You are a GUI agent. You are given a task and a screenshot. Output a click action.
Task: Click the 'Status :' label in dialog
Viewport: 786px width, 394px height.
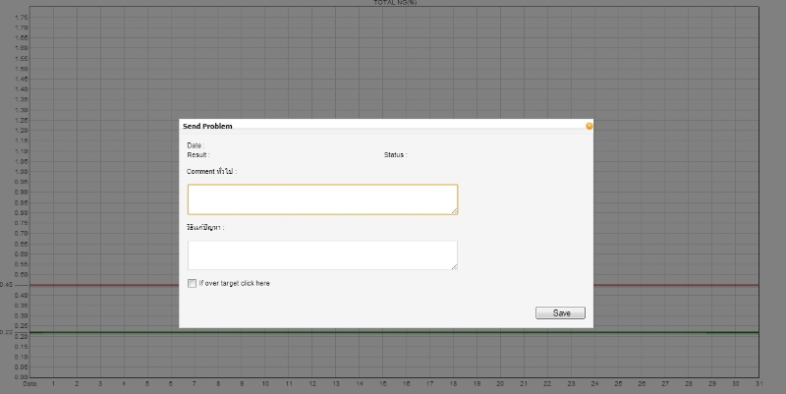(x=396, y=155)
